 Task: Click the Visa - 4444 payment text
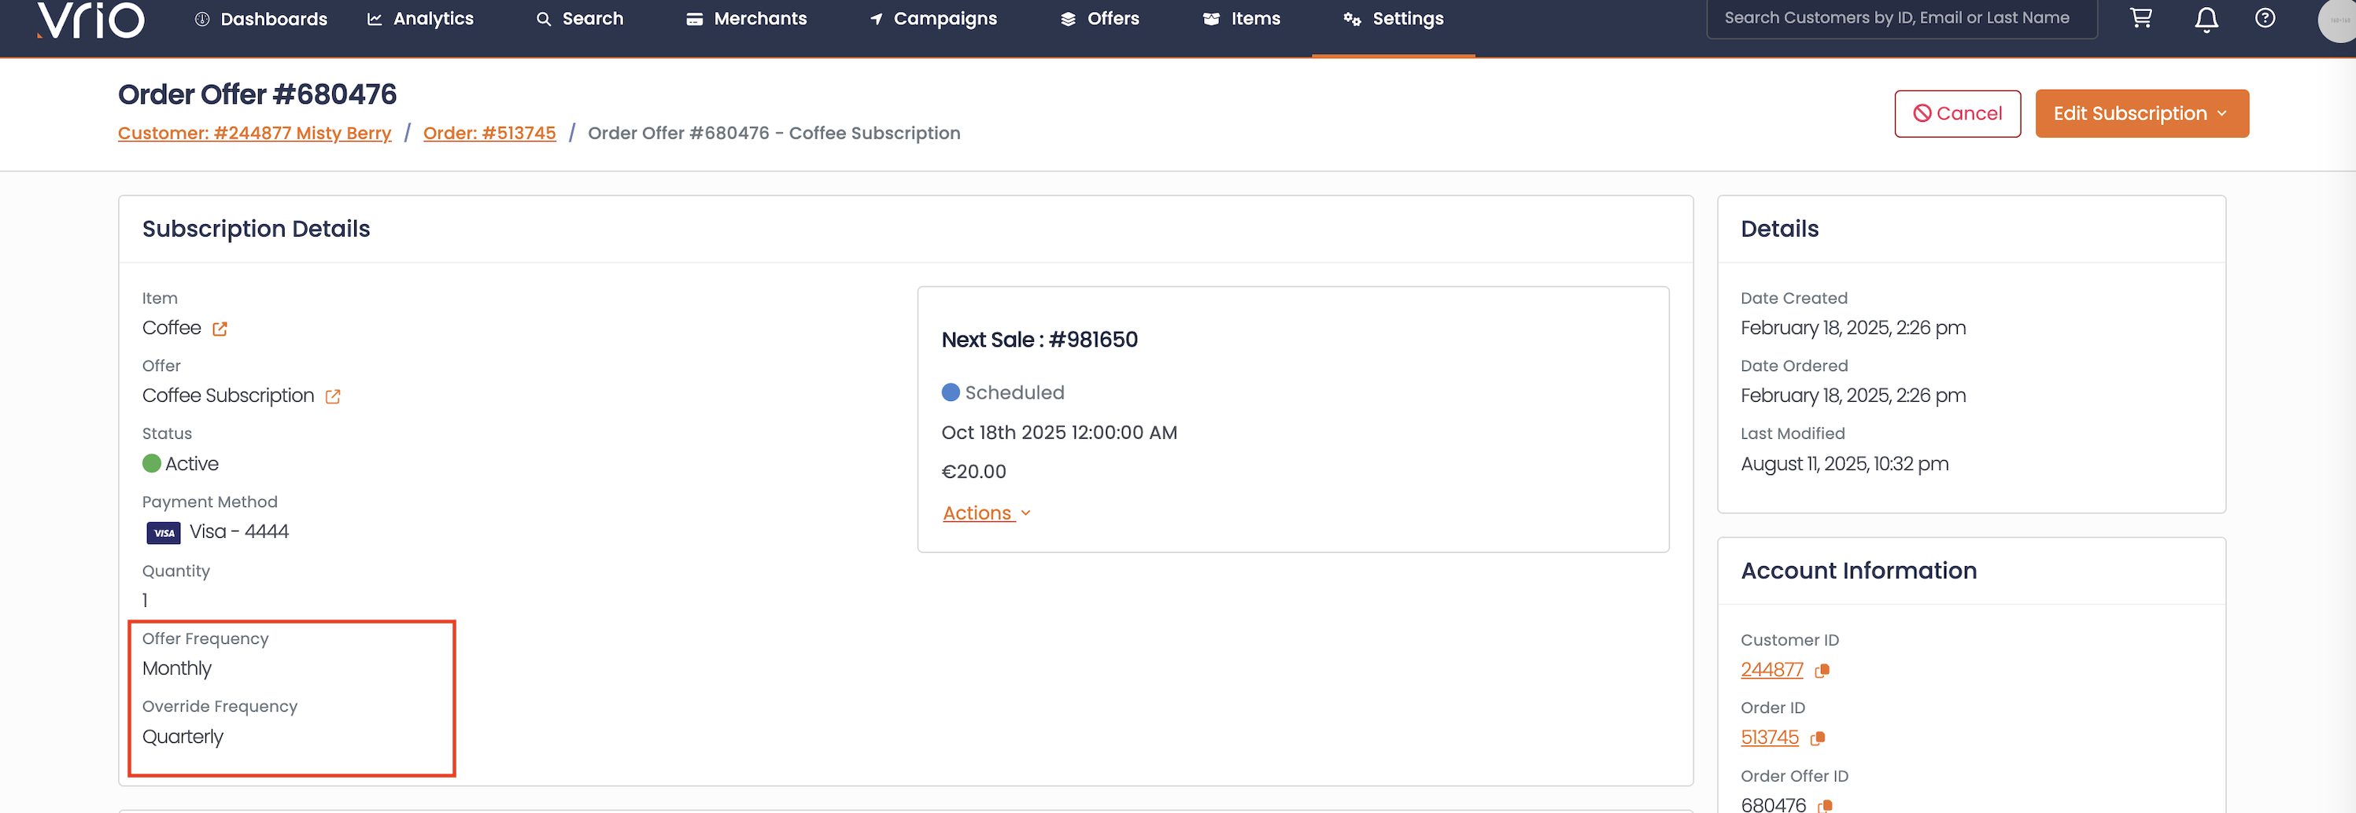(x=238, y=532)
